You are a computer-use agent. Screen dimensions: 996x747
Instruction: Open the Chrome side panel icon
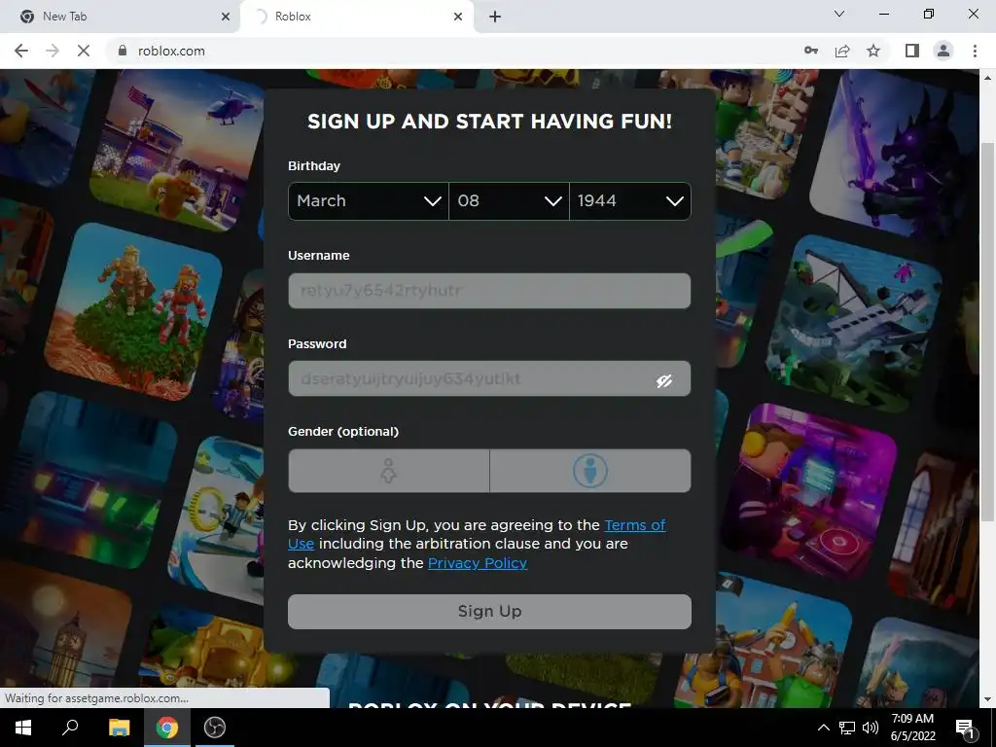(912, 51)
